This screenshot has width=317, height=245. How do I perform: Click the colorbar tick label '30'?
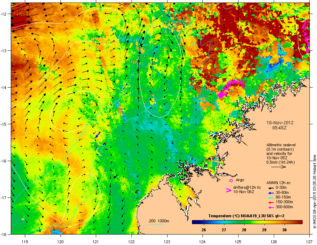point(284,230)
